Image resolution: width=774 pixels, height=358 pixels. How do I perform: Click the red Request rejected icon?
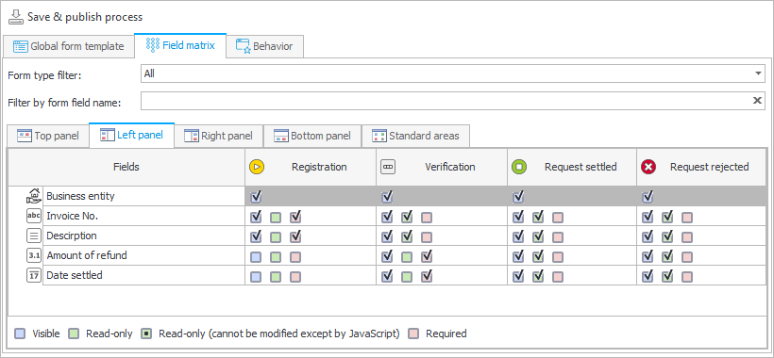(648, 167)
